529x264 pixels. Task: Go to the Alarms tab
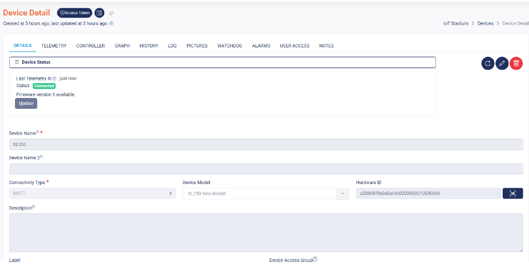click(x=261, y=46)
